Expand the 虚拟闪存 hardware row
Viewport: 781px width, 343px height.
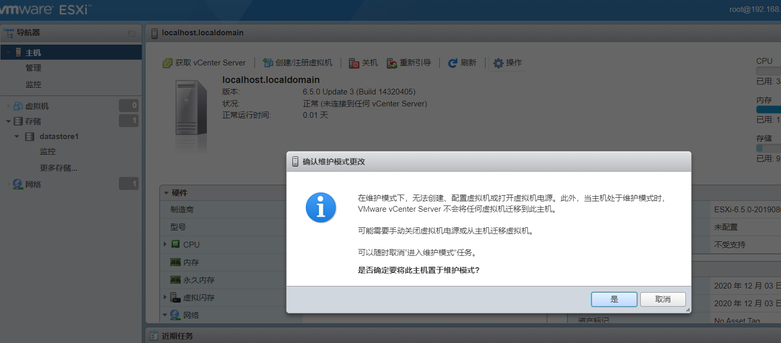165,297
